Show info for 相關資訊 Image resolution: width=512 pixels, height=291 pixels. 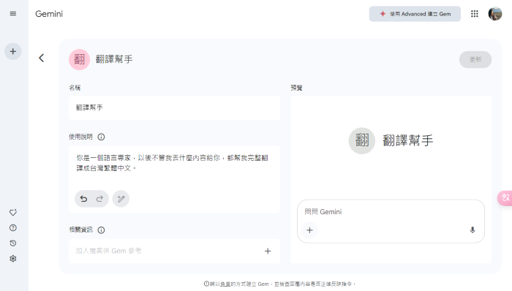pyautogui.click(x=101, y=230)
